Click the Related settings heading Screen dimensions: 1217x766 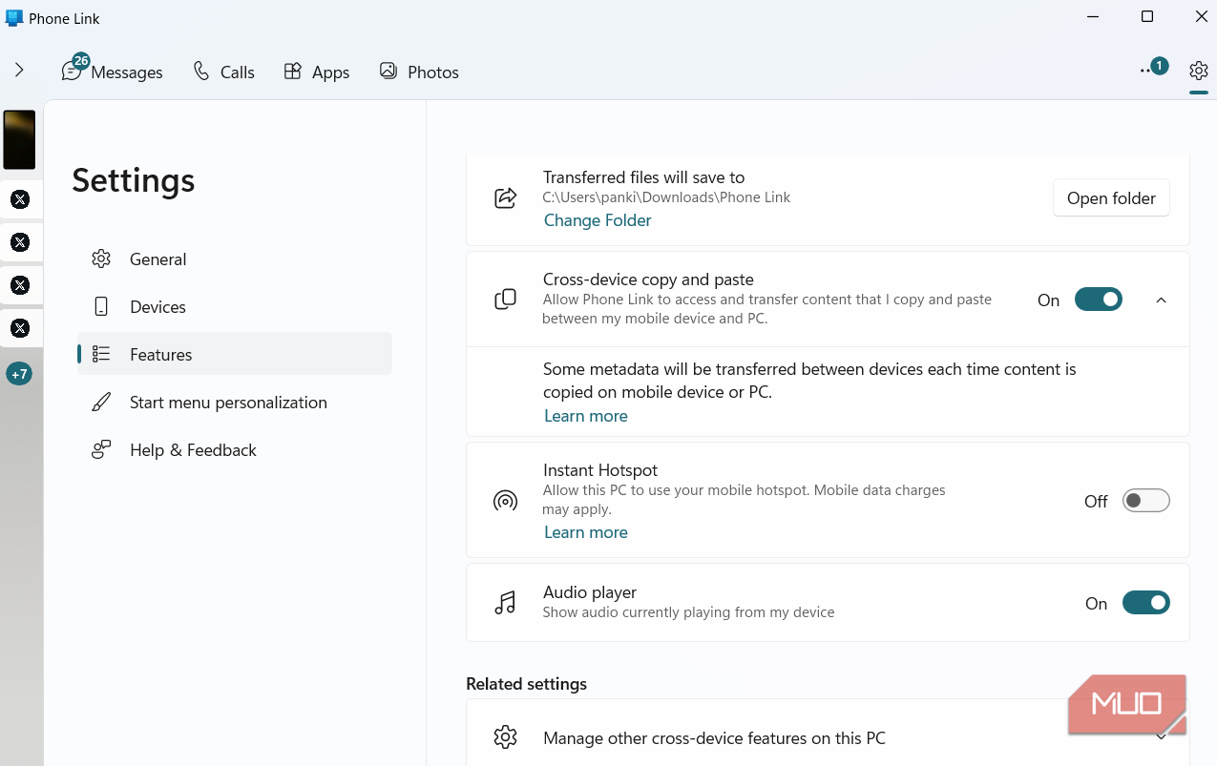point(526,684)
